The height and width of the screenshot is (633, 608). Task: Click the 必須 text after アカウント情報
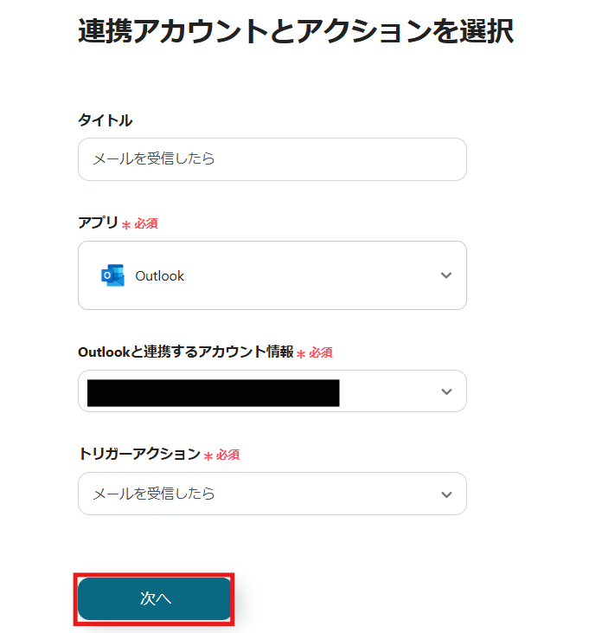(320, 352)
